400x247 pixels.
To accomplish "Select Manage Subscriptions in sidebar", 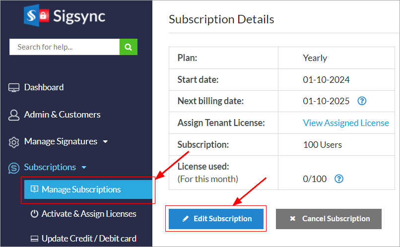I will coord(81,189).
